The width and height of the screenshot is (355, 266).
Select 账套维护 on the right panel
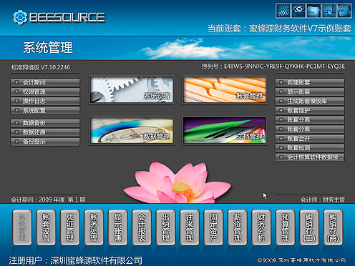coord(310,110)
